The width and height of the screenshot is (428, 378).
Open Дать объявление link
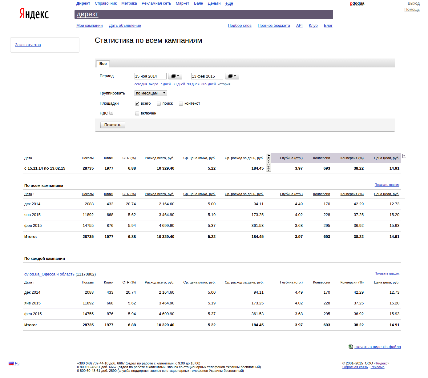click(x=125, y=26)
